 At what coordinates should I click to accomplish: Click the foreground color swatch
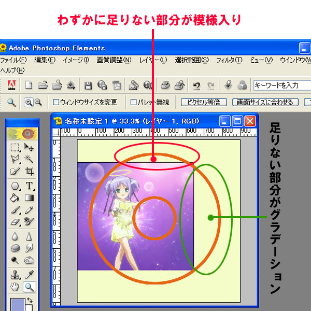[x=18, y=304]
